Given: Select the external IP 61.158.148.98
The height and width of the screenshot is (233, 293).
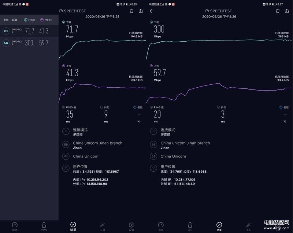Looking at the screenshot, I should pos(97,184).
